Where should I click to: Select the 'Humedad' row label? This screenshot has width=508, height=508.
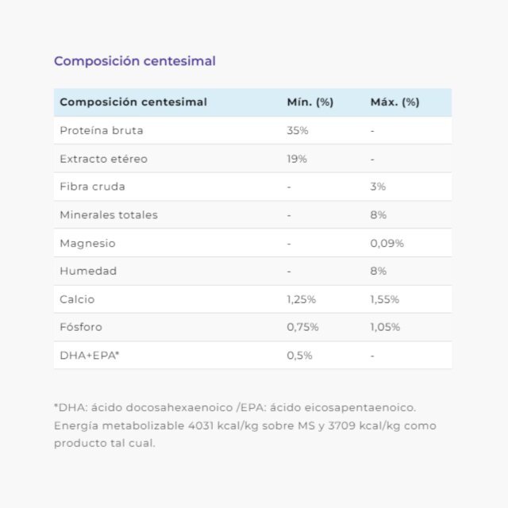pos(88,271)
